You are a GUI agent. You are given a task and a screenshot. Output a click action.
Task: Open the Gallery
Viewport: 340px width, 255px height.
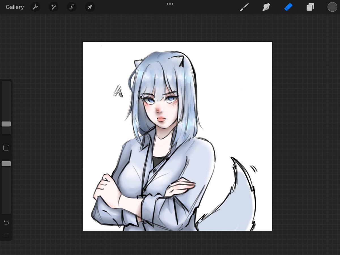coord(15,7)
